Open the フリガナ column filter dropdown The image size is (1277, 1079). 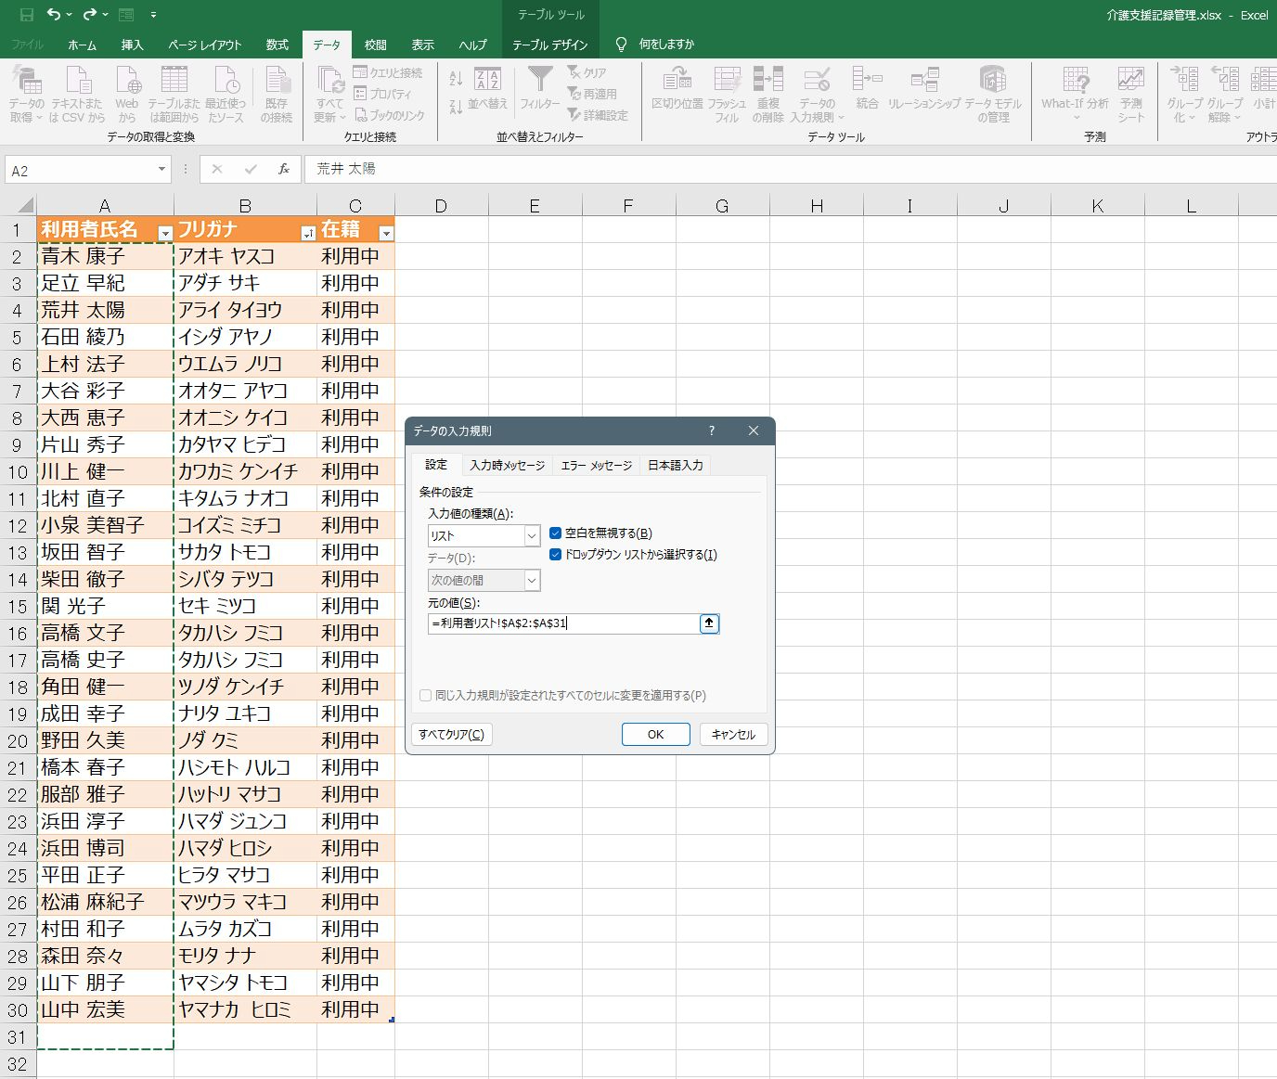[x=308, y=234]
